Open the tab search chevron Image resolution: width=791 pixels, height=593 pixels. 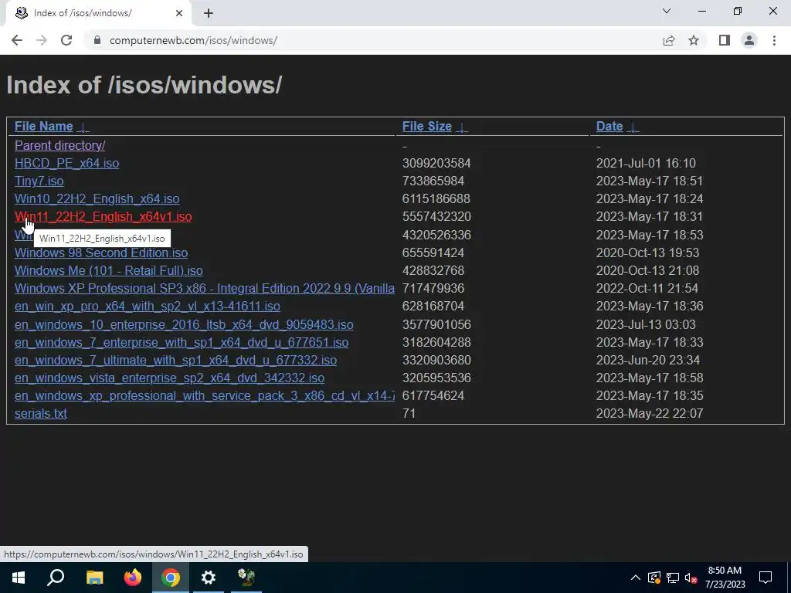point(667,11)
